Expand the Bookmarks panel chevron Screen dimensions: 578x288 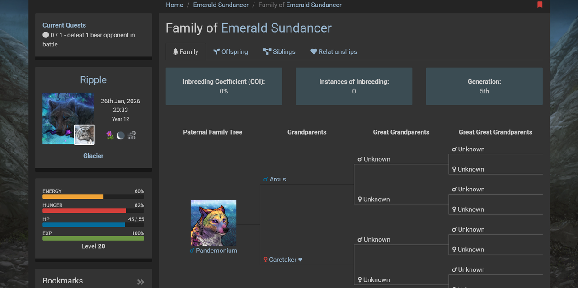[x=141, y=282]
